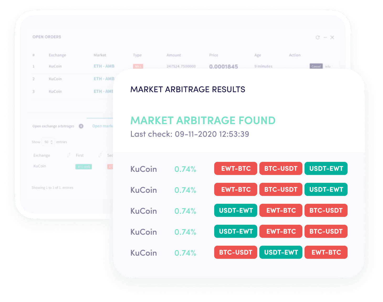
Task: Click 0.74% in the last results row
Action: tap(185, 253)
